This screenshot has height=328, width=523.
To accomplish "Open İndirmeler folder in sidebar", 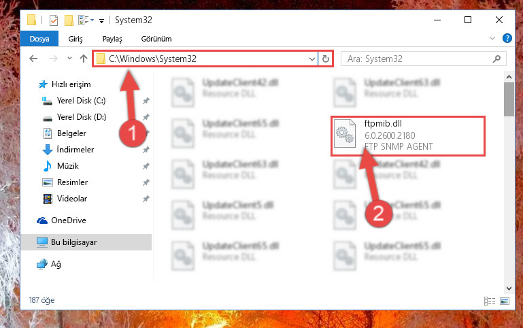I will [75, 150].
